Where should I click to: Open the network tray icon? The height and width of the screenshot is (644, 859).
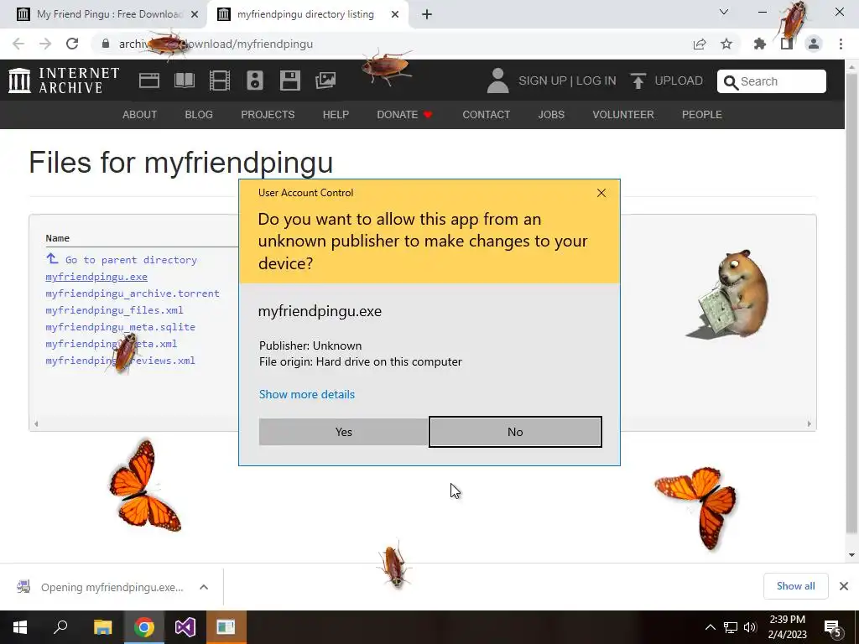(x=731, y=627)
